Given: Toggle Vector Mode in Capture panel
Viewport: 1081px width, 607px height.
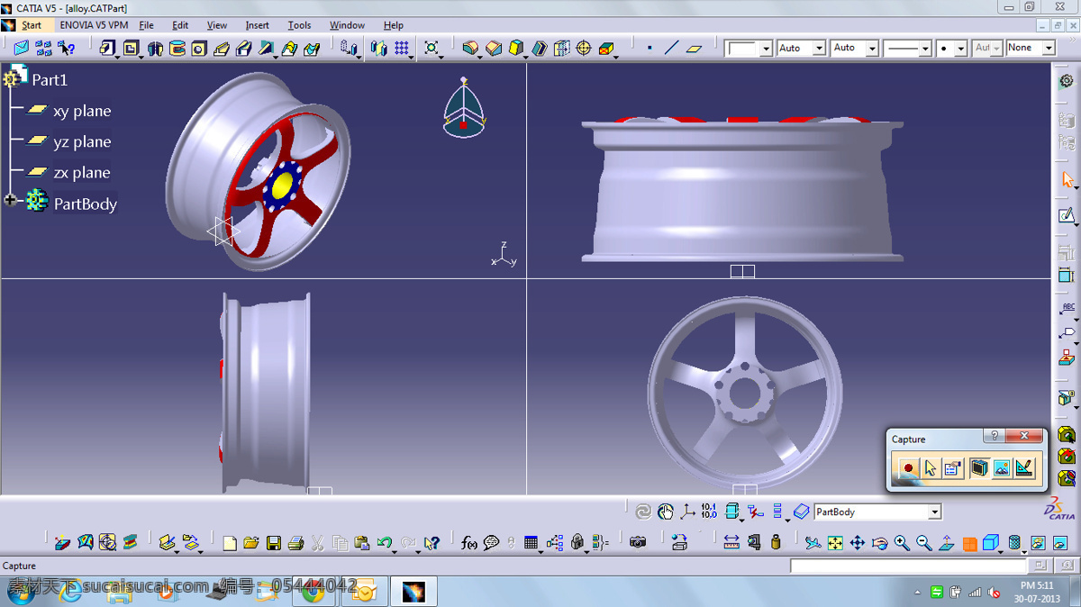Looking at the screenshot, I should [1025, 467].
